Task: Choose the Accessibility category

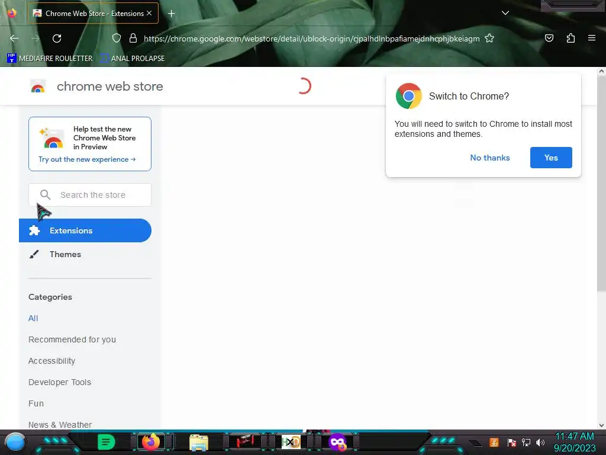Action: 52,361
